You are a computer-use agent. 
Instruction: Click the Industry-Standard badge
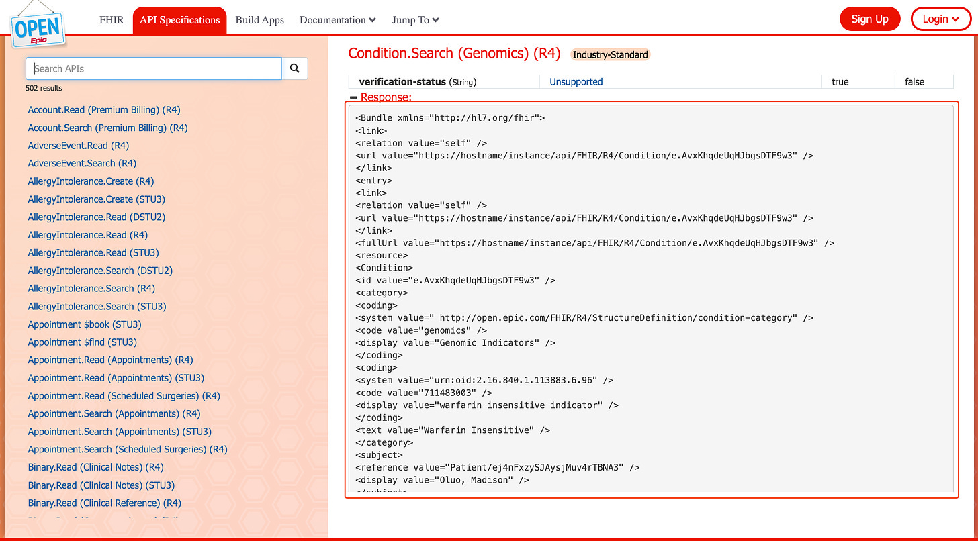611,55
